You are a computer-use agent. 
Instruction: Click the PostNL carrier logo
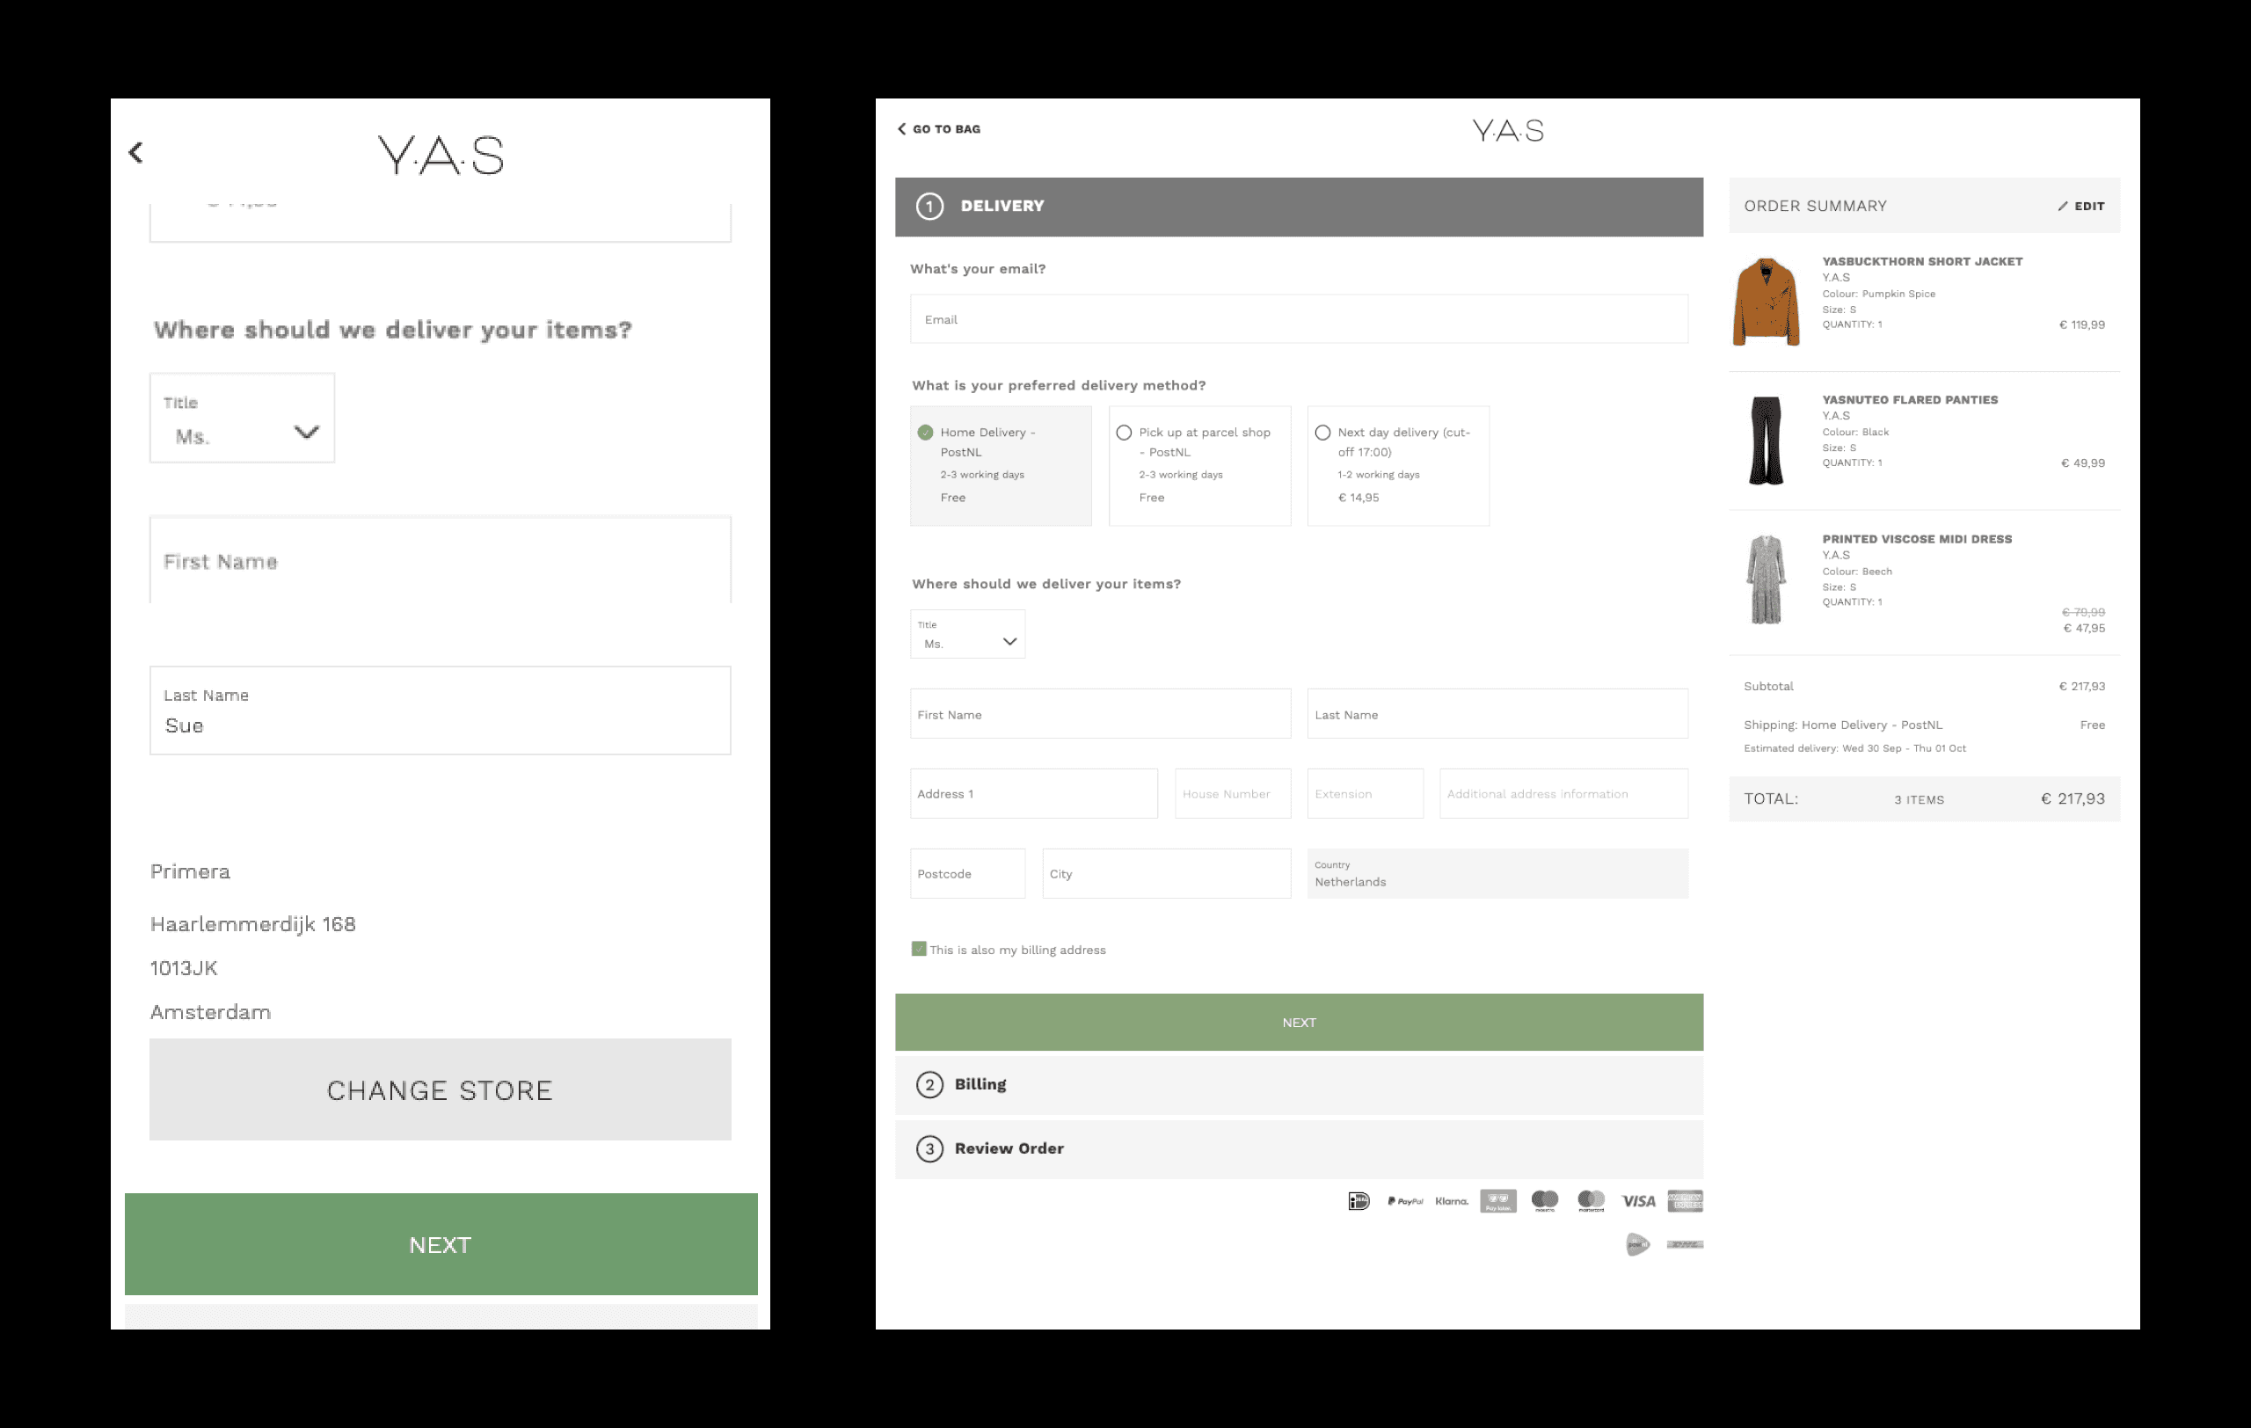(1638, 1244)
